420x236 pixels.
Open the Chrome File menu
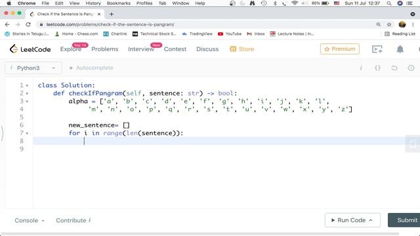pyautogui.click(x=45, y=3)
